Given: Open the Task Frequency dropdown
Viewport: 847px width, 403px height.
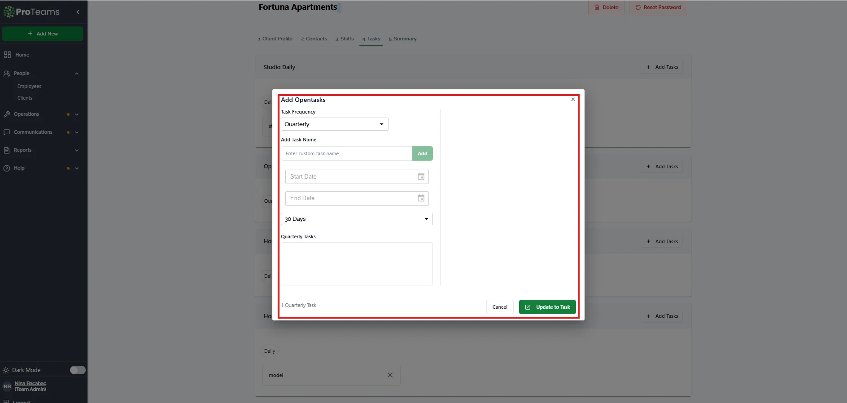Looking at the screenshot, I should (334, 124).
